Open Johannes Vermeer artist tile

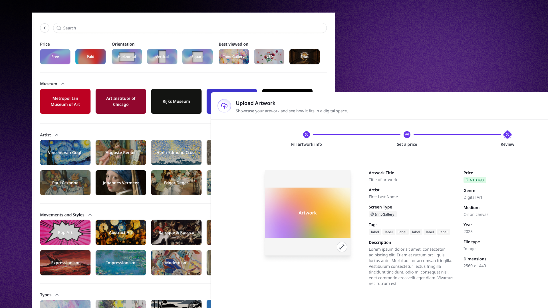coord(121,183)
